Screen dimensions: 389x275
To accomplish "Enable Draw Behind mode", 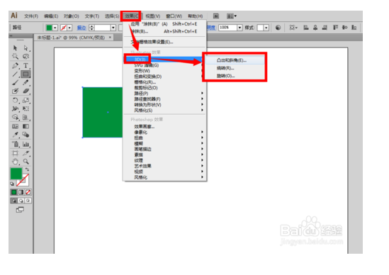I will pos(21,201).
